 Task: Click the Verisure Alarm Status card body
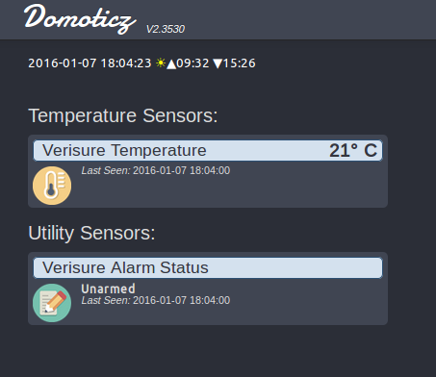tap(208, 289)
